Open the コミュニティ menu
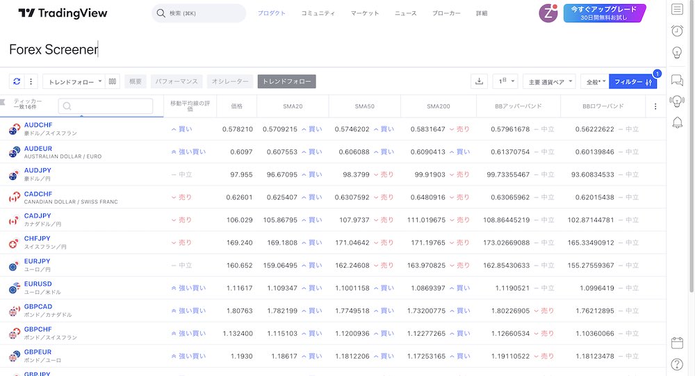695x376 pixels. point(318,13)
